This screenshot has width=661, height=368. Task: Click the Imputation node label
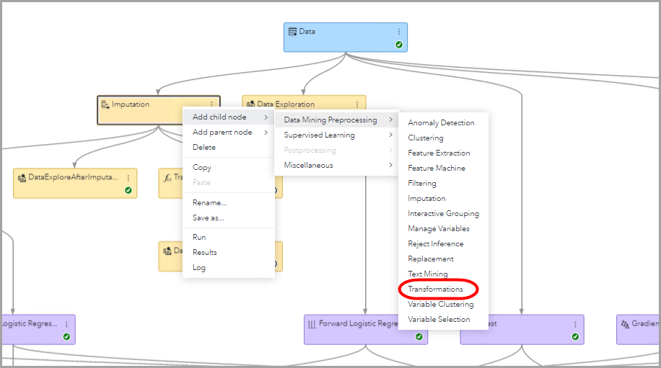click(x=131, y=104)
